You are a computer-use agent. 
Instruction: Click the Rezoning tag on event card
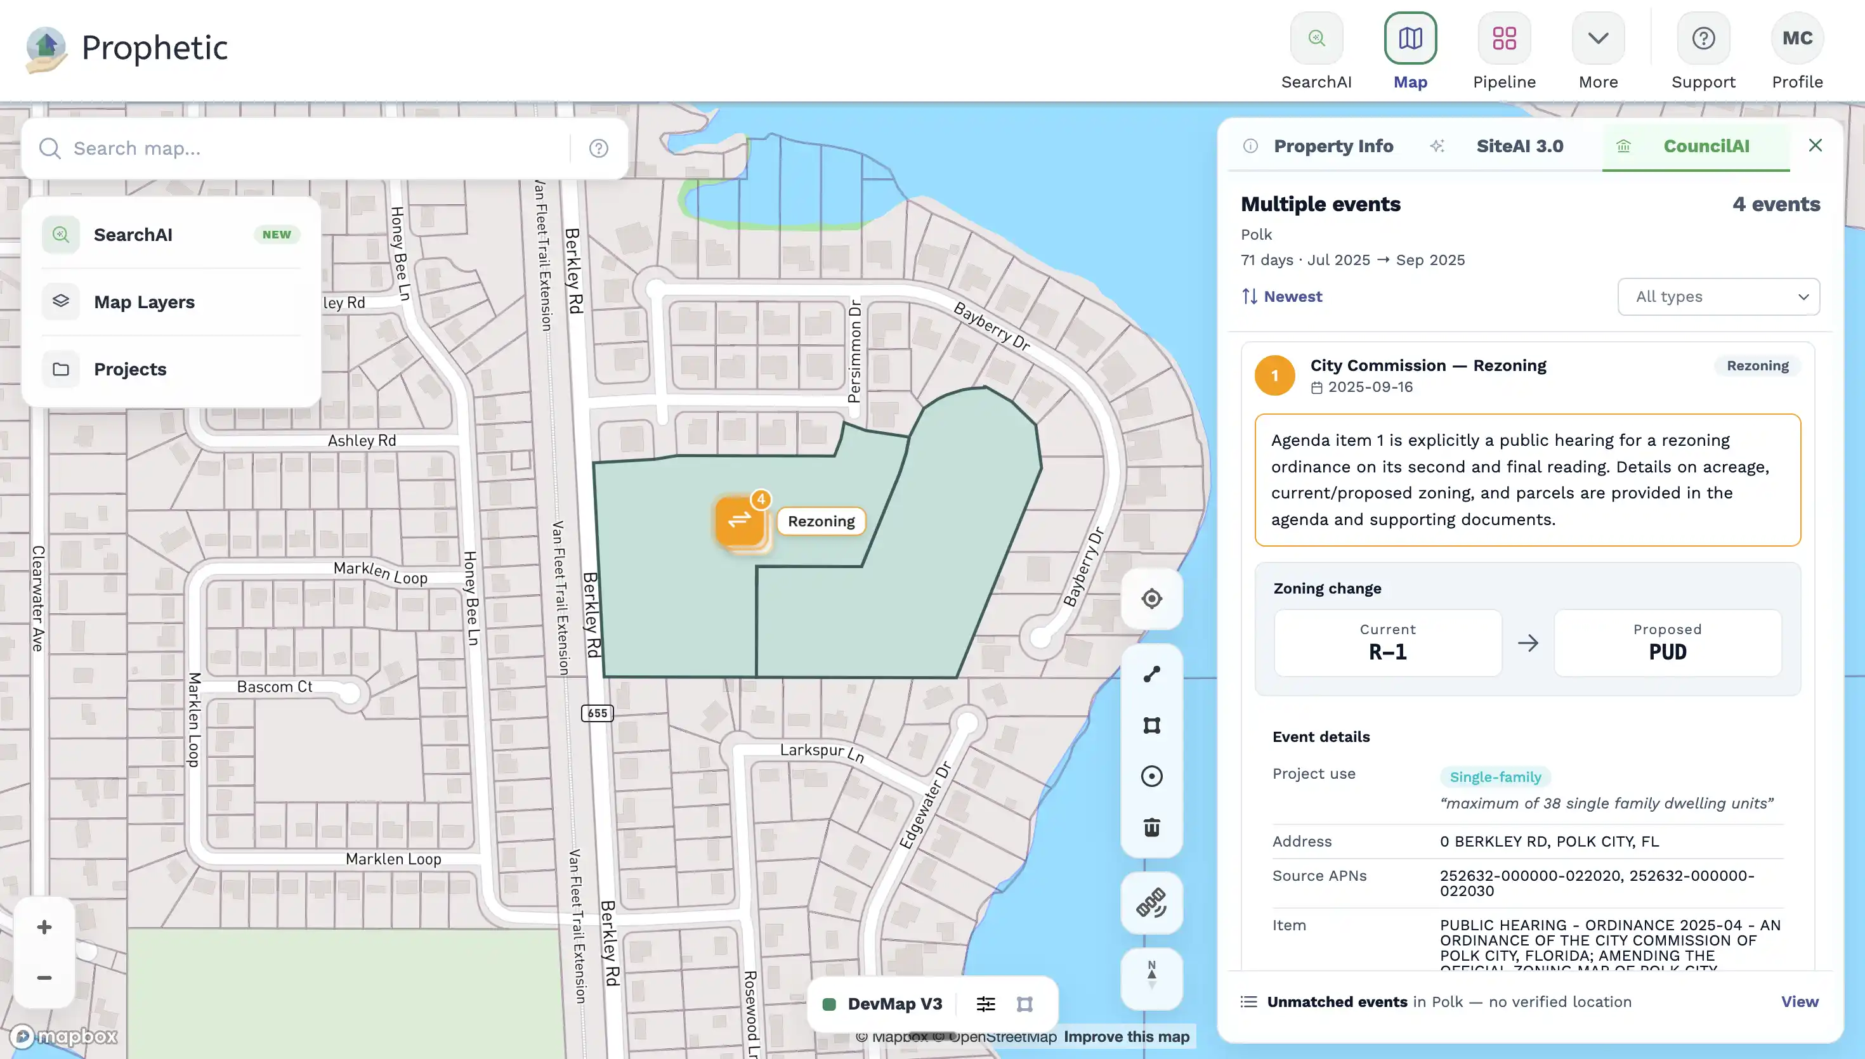[x=1757, y=366]
